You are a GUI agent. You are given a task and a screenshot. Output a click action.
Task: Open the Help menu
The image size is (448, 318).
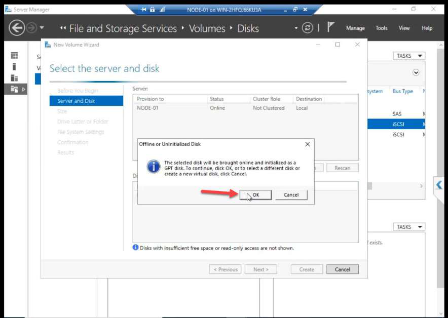click(x=427, y=28)
